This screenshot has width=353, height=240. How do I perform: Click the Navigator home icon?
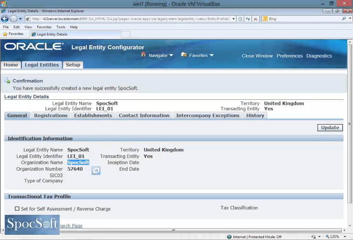coord(143,55)
